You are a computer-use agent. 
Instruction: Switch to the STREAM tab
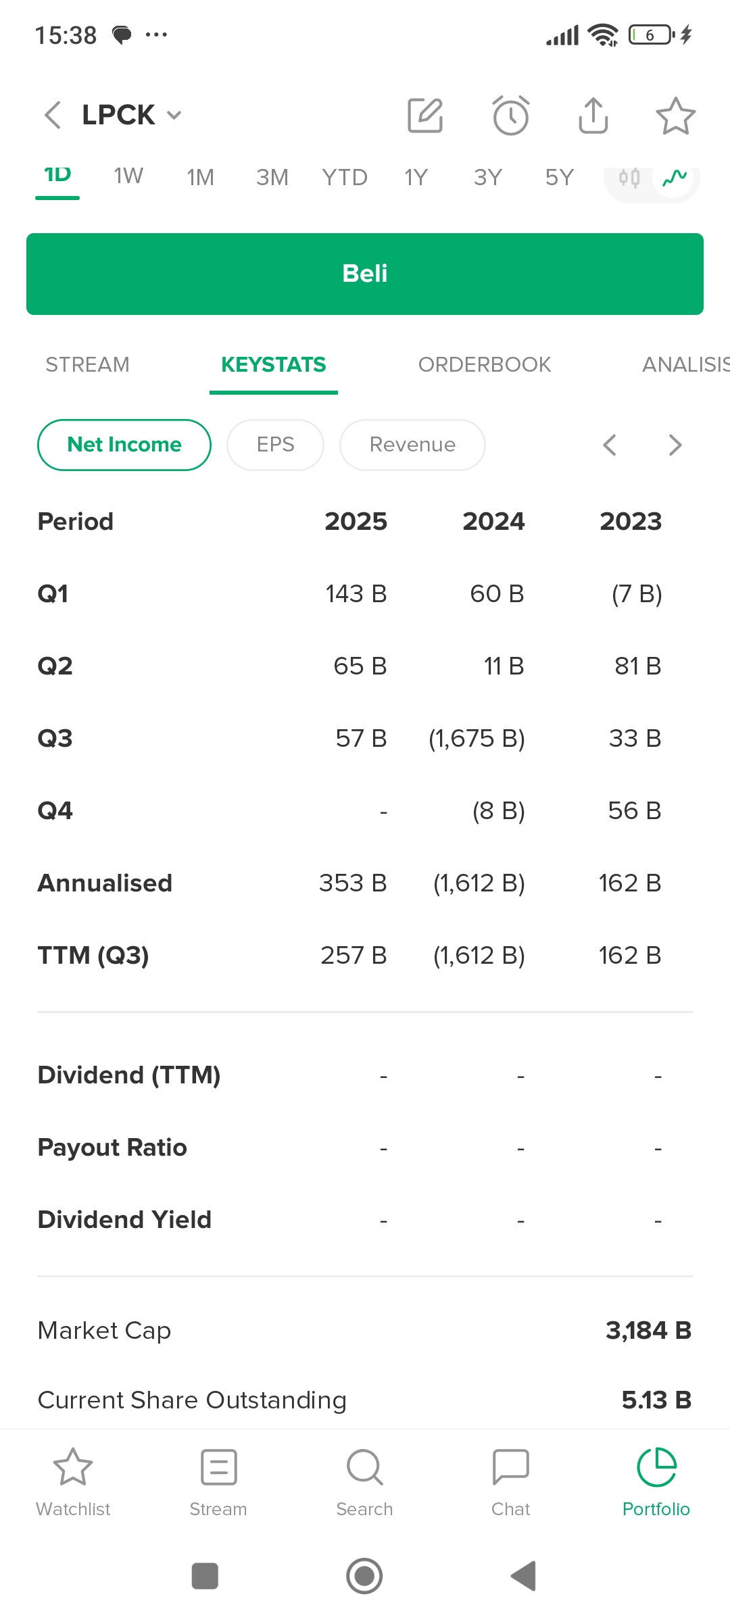pos(87,365)
